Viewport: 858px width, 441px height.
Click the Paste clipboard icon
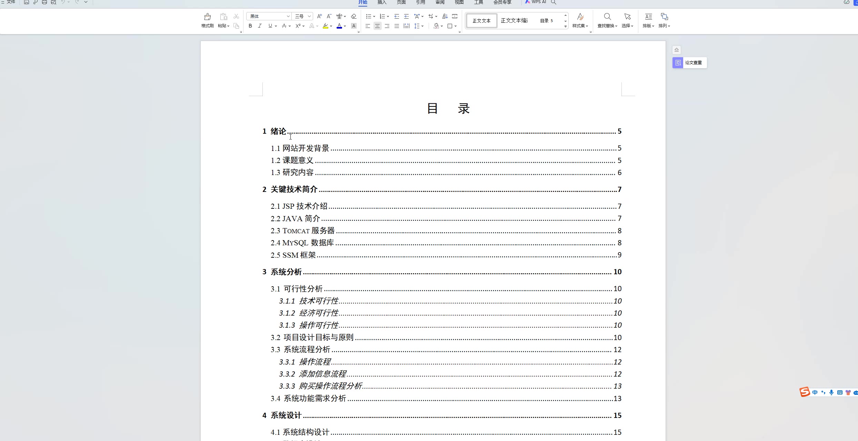coord(223,17)
